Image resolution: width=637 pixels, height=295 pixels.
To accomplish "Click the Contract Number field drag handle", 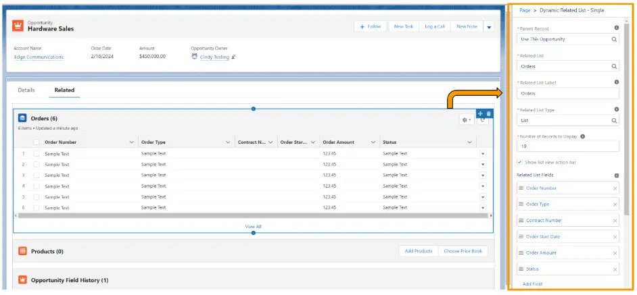I will click(521, 220).
